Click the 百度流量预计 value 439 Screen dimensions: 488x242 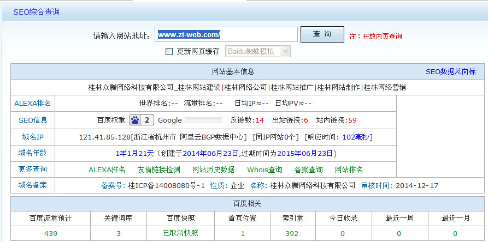[51, 234]
